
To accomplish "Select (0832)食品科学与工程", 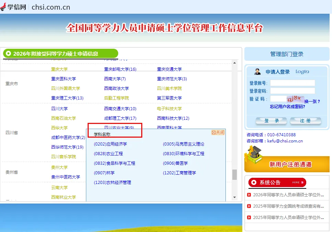I will (114, 163).
